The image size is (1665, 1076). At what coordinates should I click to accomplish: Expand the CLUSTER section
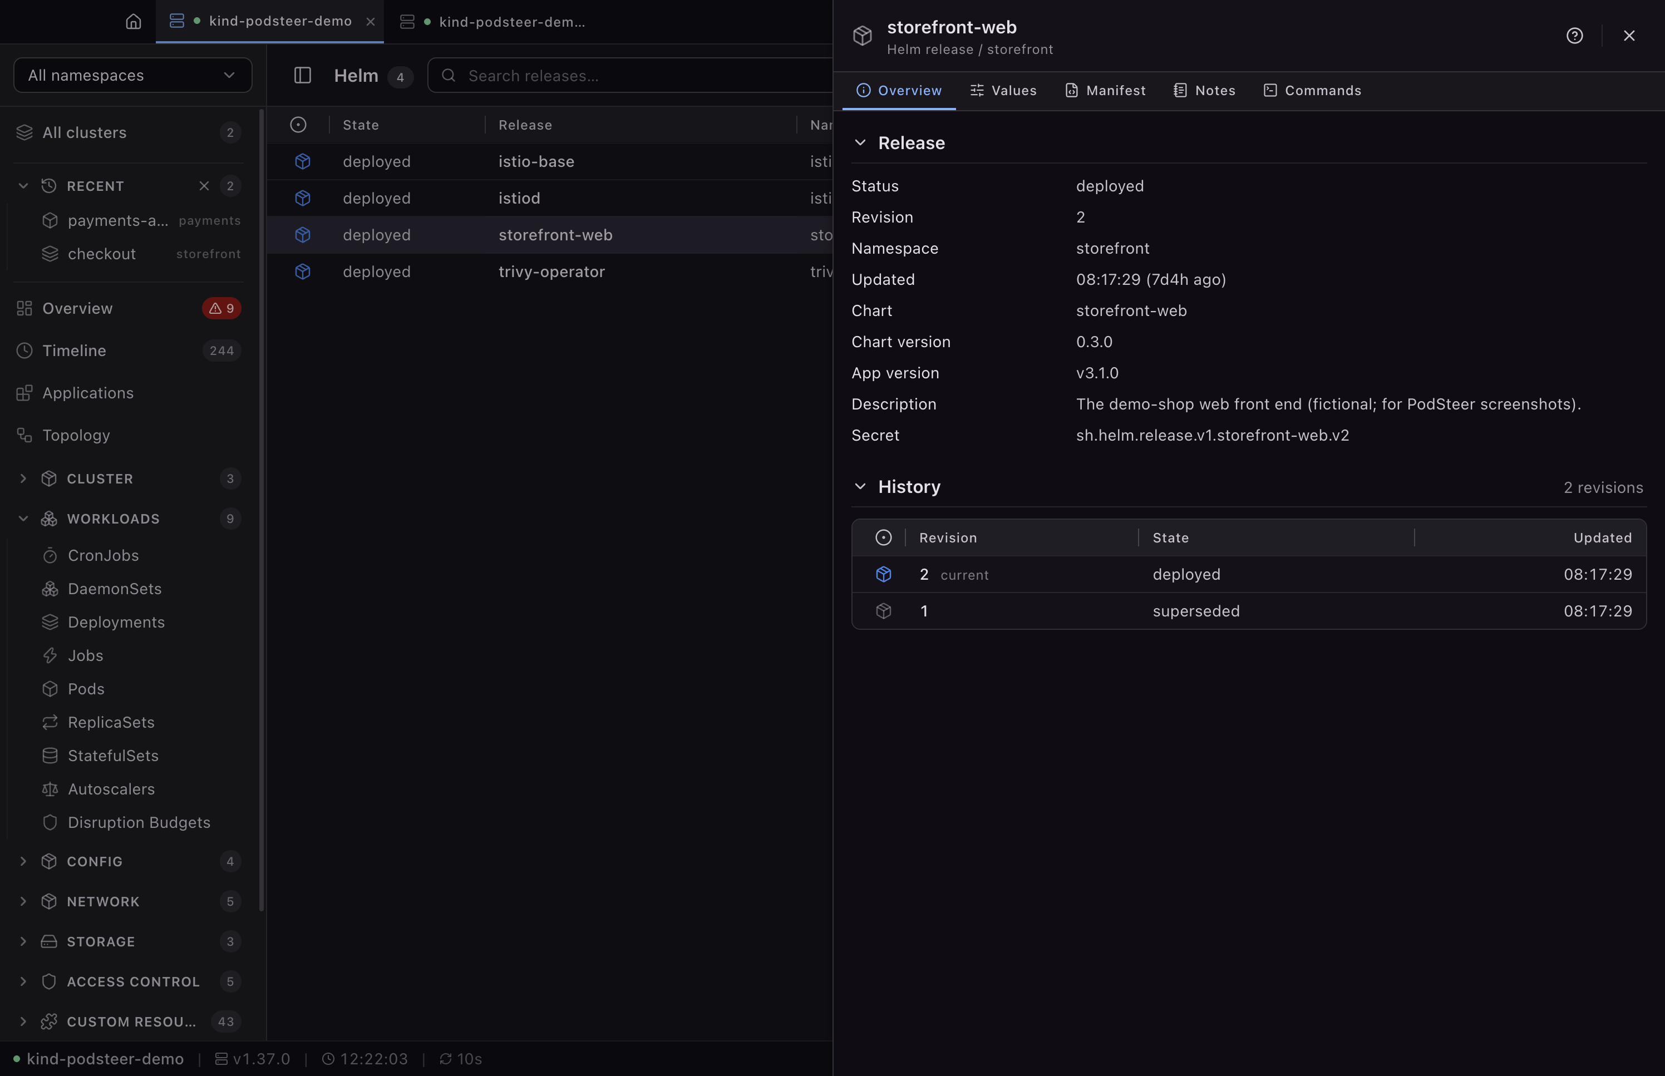(23, 478)
